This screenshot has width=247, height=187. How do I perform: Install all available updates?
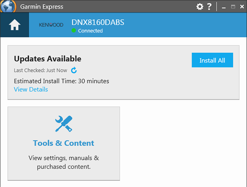click(212, 60)
